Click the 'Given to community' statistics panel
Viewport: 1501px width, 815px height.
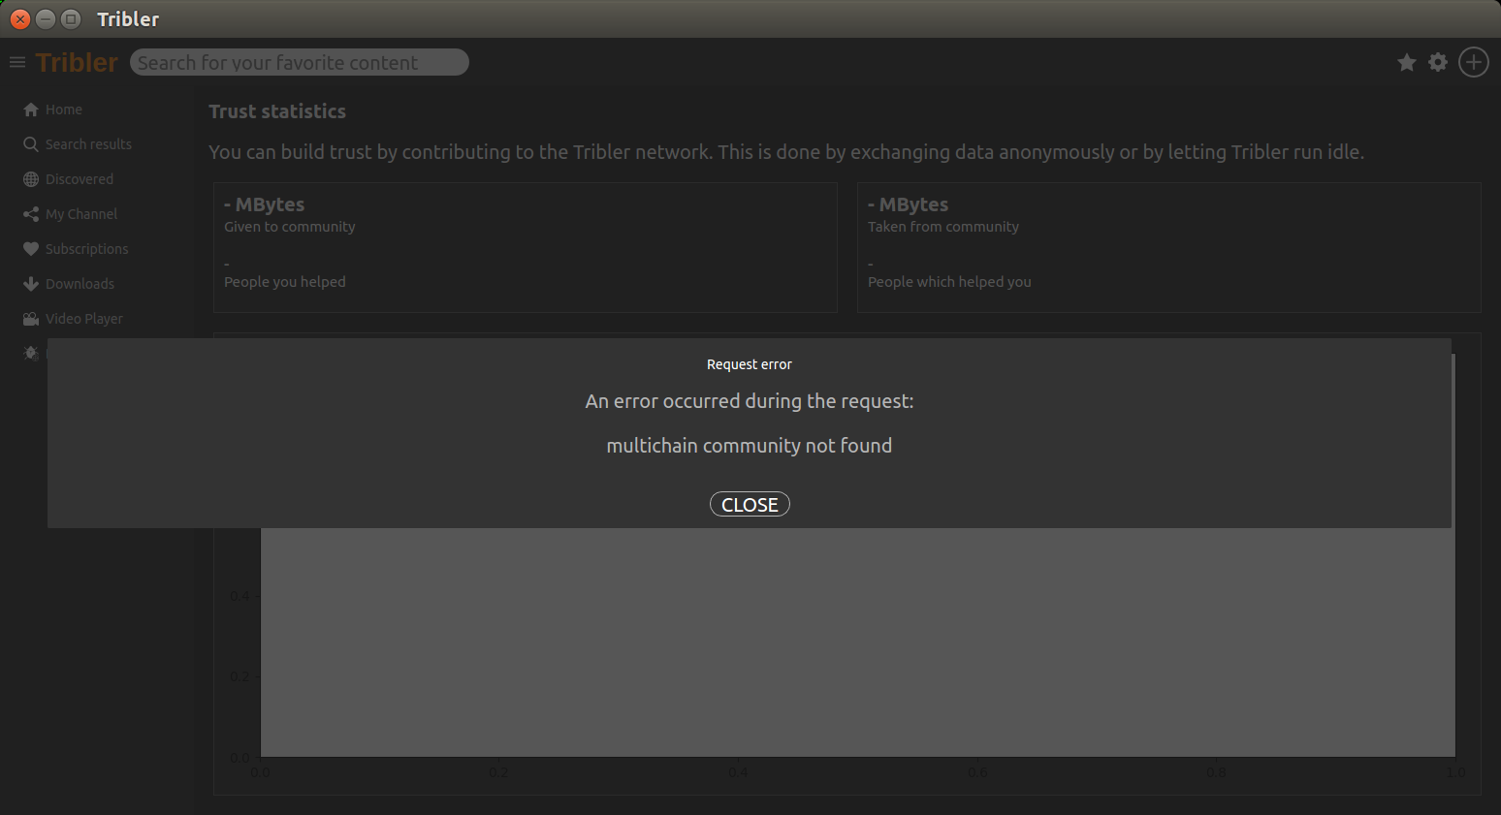click(525, 247)
